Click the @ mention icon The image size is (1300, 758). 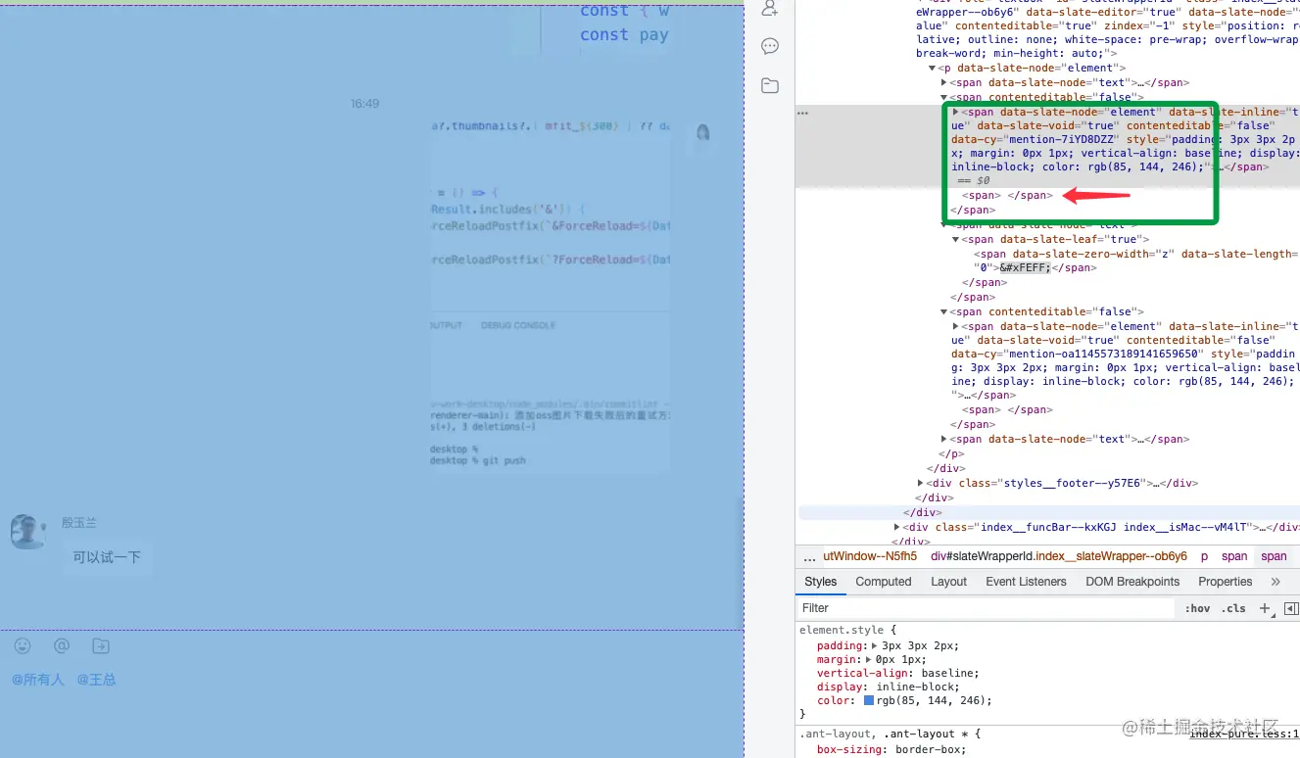click(x=62, y=645)
